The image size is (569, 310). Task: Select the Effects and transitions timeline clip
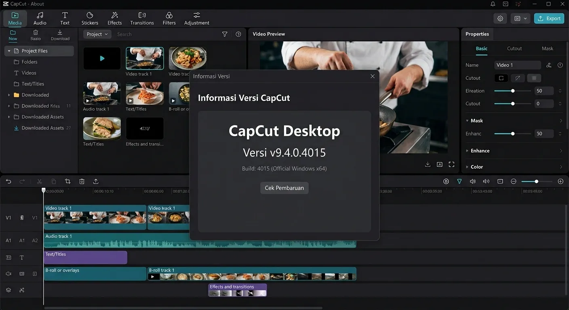[238, 290]
